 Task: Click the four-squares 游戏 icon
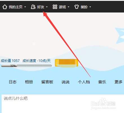[x=55, y=7]
